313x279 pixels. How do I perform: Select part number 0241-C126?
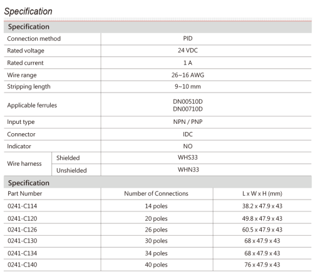22,230
